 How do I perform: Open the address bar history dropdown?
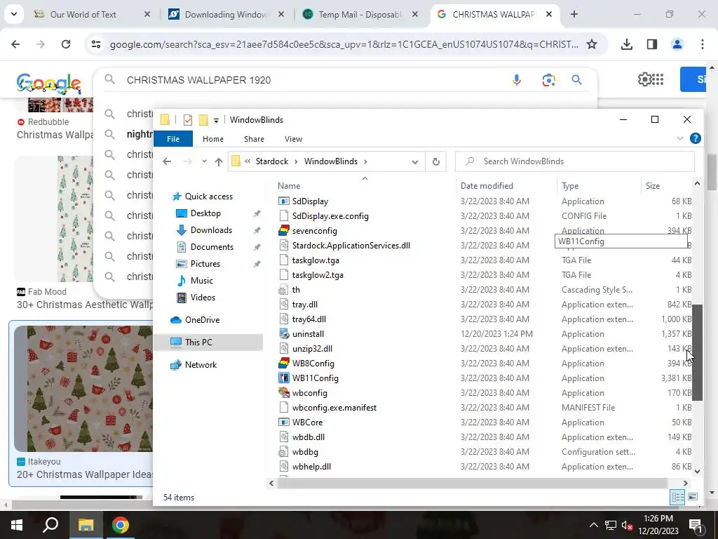coord(415,162)
